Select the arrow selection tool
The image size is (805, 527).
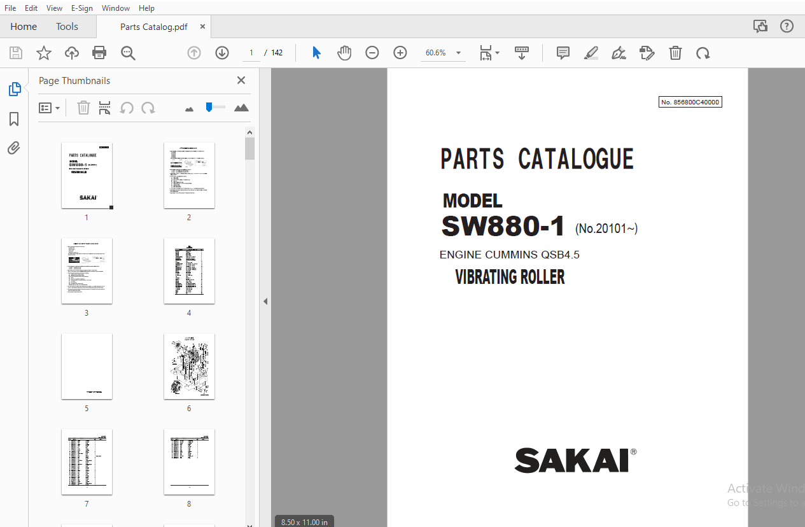[x=316, y=53]
